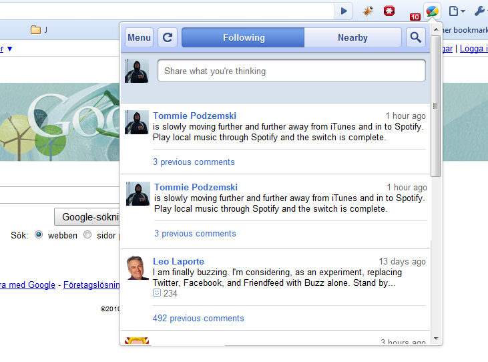This screenshot has height=362, width=488.
Task: Open the J bookmark folder
Action: (39, 30)
